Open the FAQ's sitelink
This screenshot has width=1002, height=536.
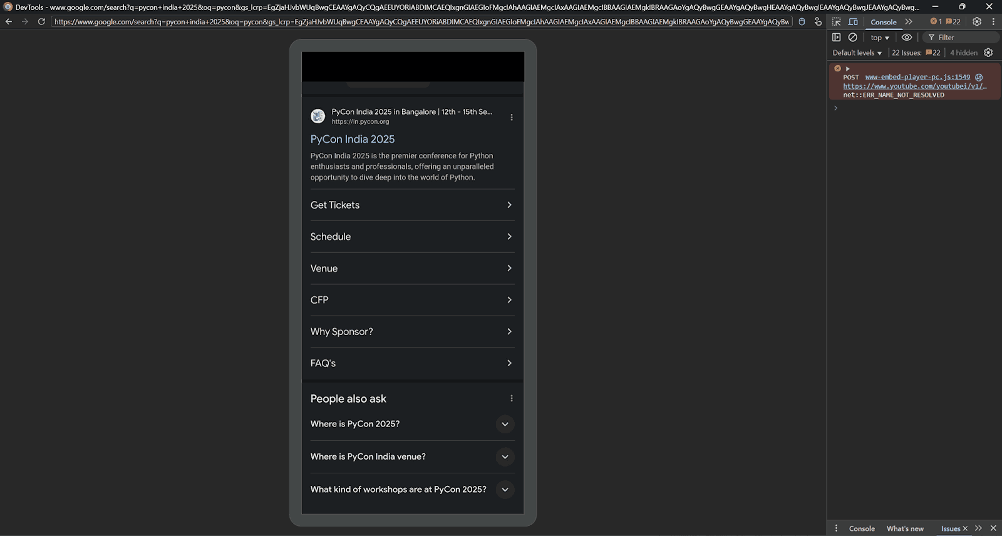tap(413, 363)
